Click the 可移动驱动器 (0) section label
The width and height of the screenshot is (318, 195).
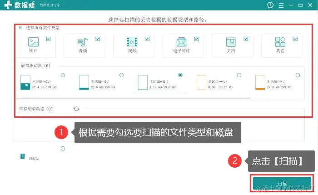[36, 109]
